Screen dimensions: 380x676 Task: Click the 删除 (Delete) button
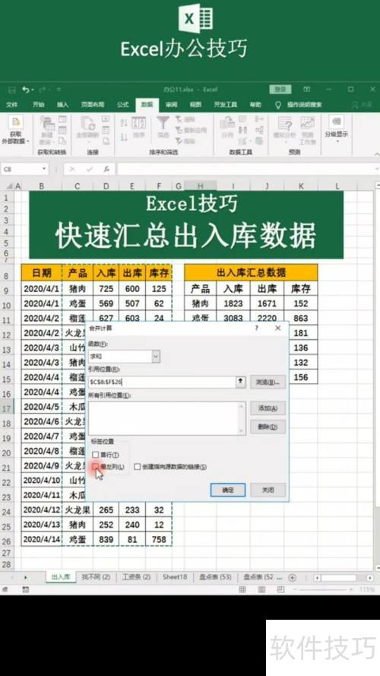pos(268,427)
